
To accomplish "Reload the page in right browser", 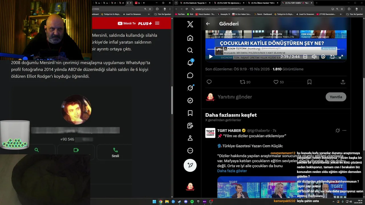I will pos(186,9).
